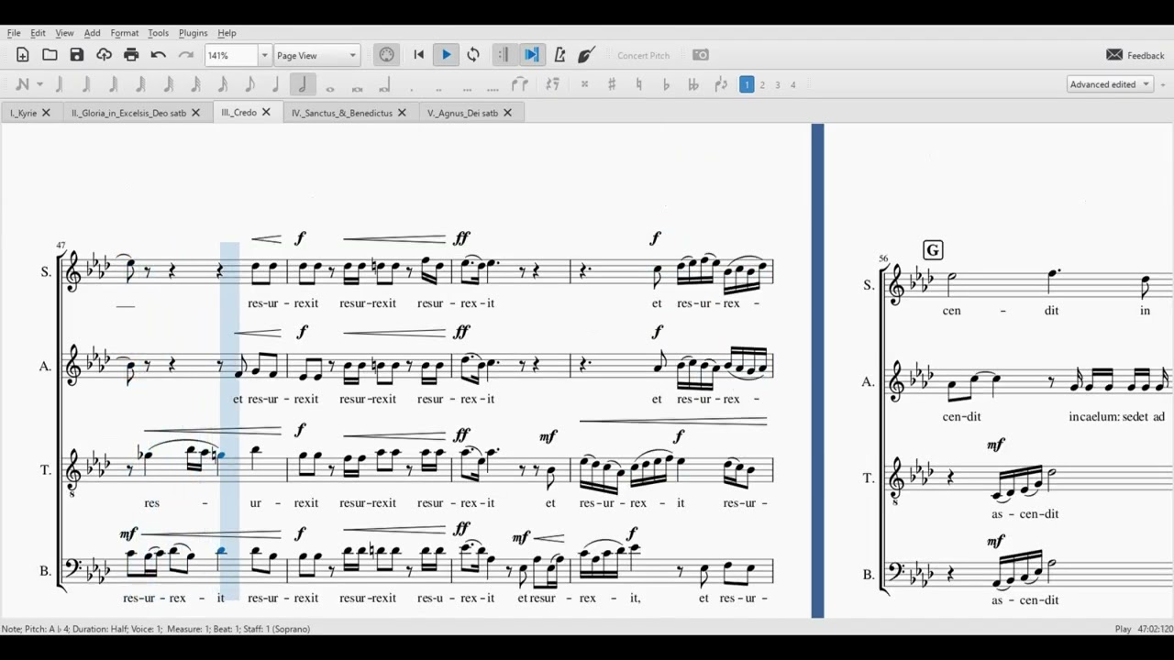Rewind playback to the start

click(419, 55)
